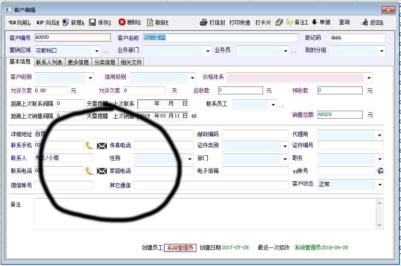Click the envelope icon beside 联系电话
This screenshot has height=266, width=401.
[102, 171]
